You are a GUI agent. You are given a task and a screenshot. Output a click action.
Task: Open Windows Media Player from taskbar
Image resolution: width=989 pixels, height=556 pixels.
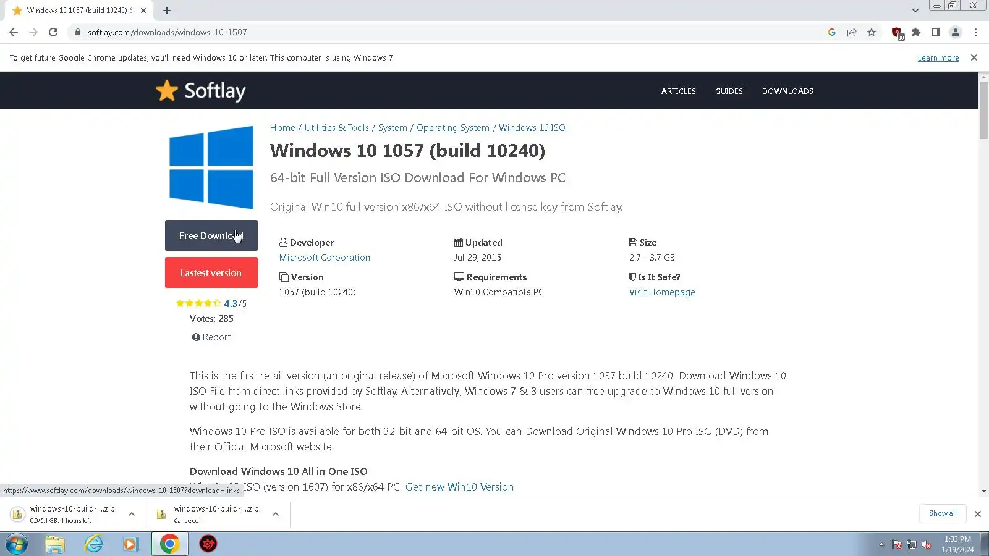pos(131,544)
